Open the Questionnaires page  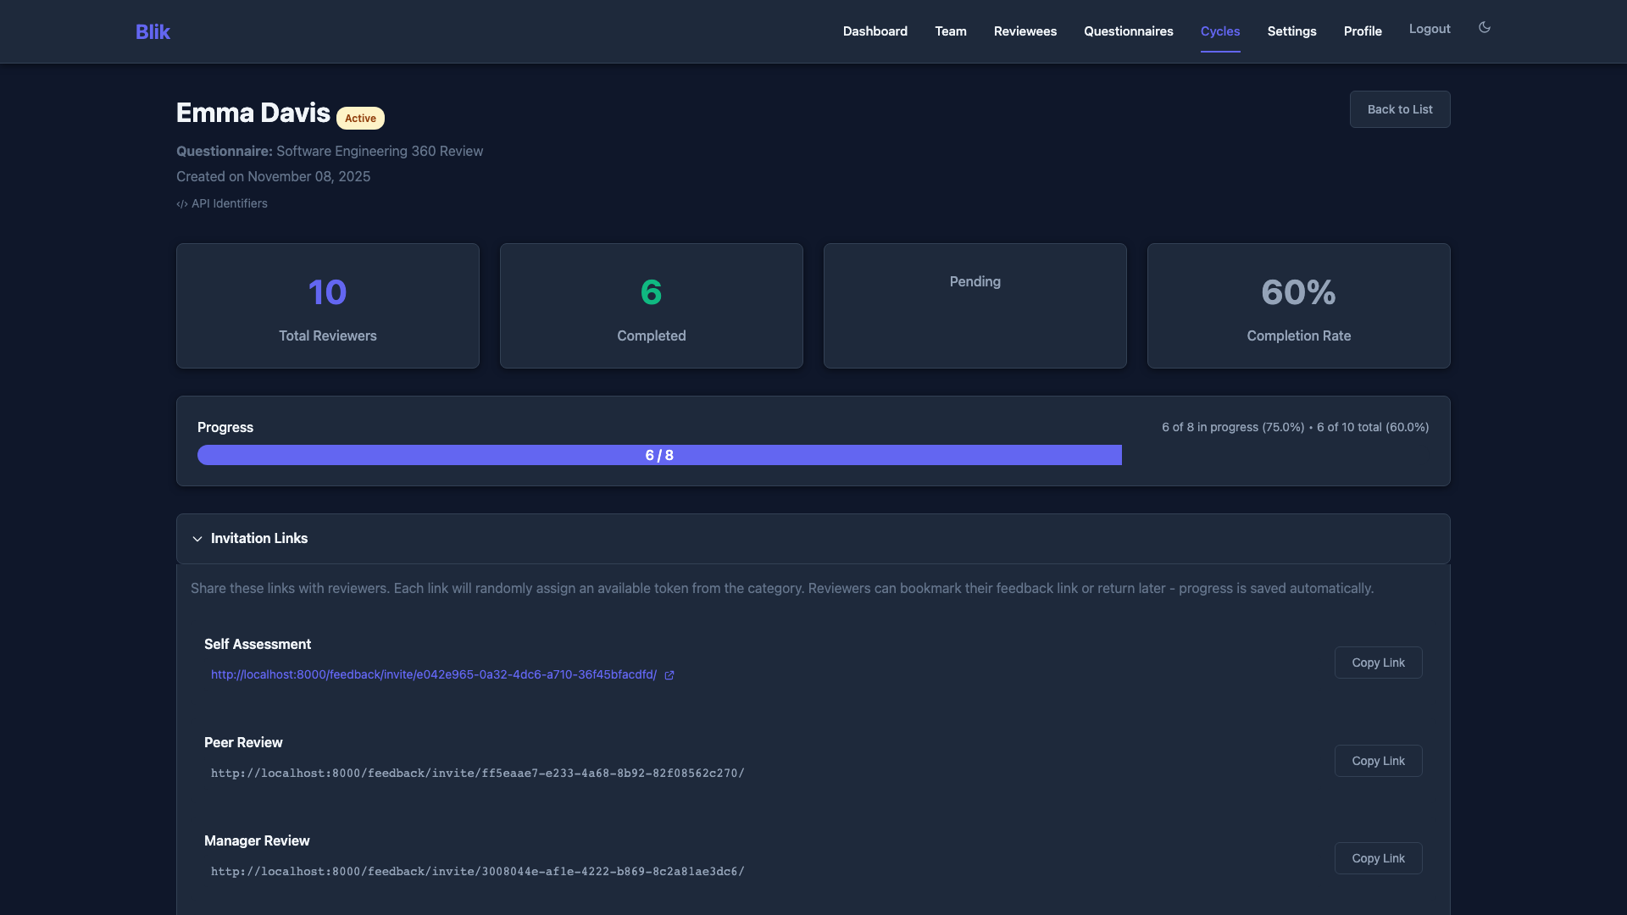(1129, 31)
